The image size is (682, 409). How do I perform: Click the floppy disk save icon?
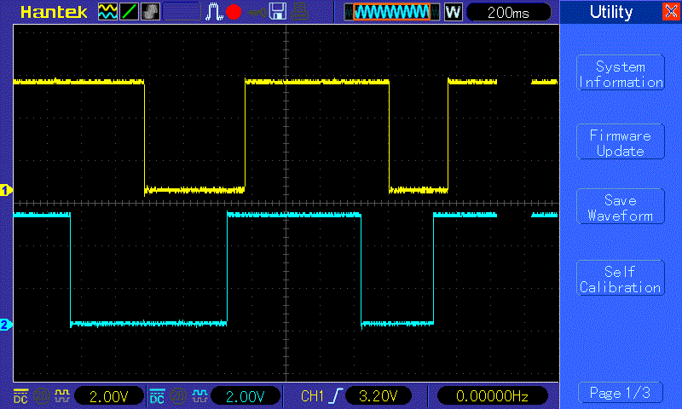[277, 12]
